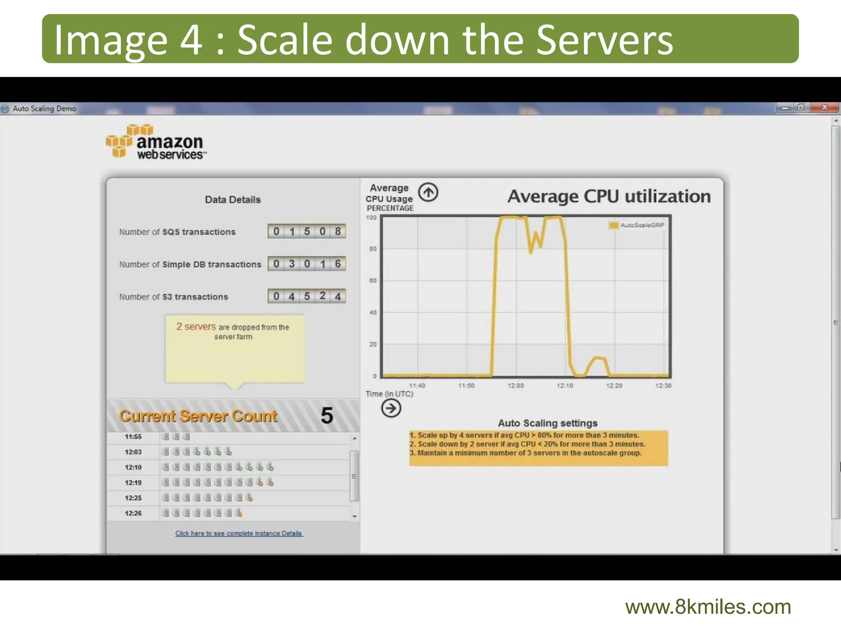841x631 pixels.
Task: Click the last orange-marked server icon in 12:19 row
Action: point(270,482)
